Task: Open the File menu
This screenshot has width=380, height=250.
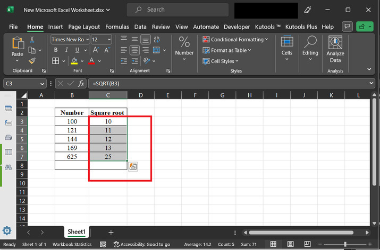Action: (13, 27)
